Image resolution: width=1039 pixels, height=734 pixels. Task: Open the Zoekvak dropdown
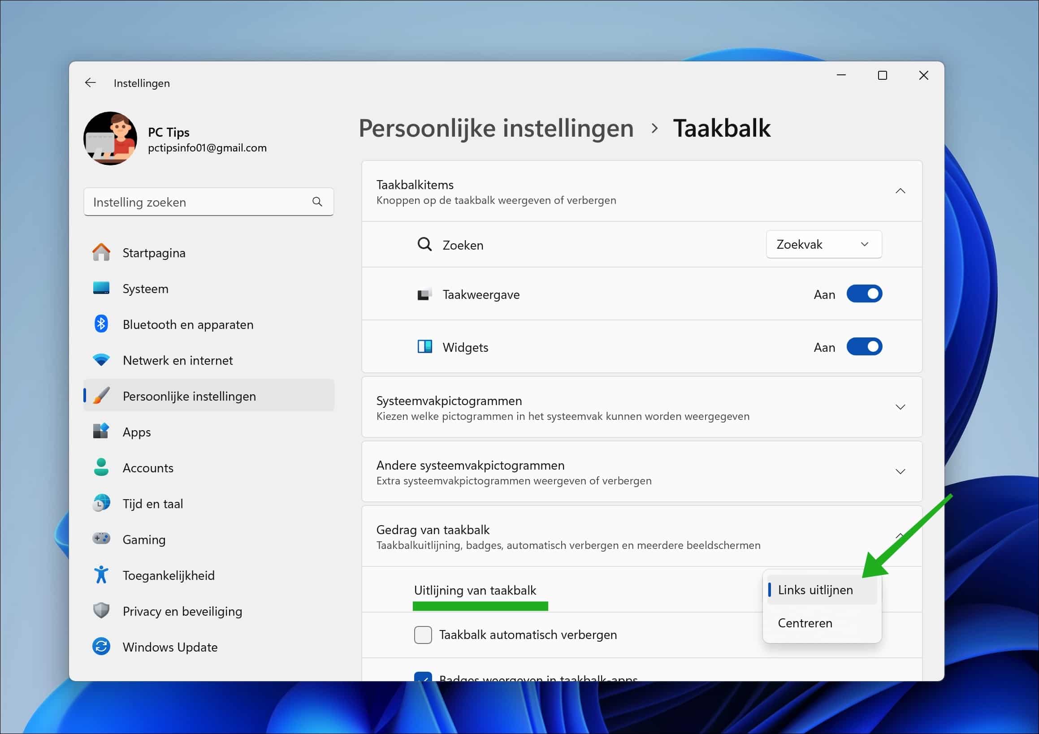click(823, 244)
